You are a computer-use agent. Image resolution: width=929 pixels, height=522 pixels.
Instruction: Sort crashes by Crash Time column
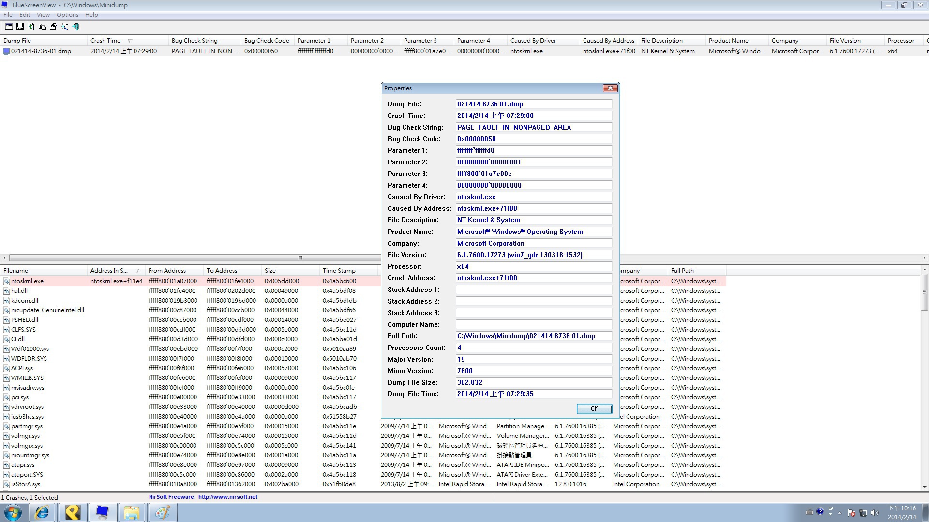coord(105,41)
